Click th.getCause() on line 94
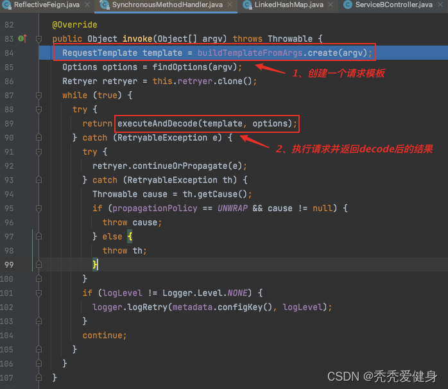Viewport: 448px width, 389px height. tap(215, 194)
